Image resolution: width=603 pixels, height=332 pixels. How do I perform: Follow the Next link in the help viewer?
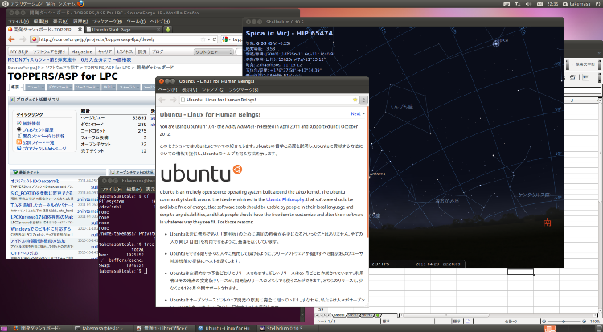click(x=355, y=113)
